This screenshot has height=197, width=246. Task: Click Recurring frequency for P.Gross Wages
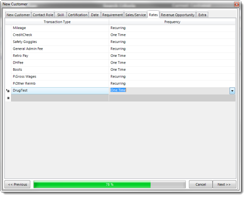(172, 77)
